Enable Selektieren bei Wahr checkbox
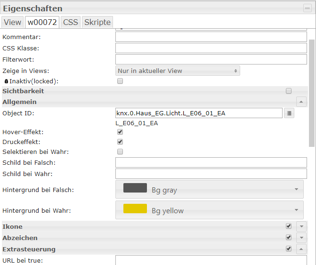 coord(120,152)
